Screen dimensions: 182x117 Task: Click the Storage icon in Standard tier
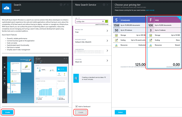tap(116, 35)
